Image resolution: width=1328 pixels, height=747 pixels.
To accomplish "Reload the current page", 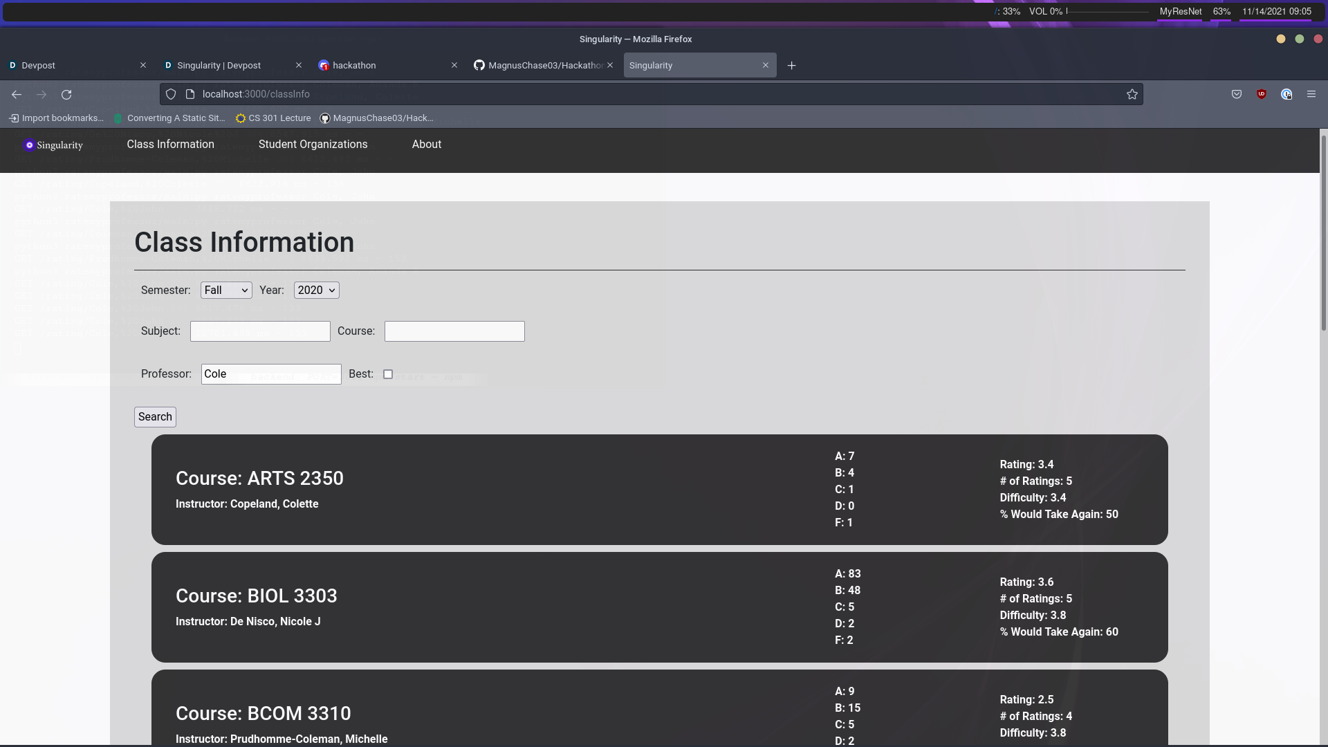I will 66,95.
